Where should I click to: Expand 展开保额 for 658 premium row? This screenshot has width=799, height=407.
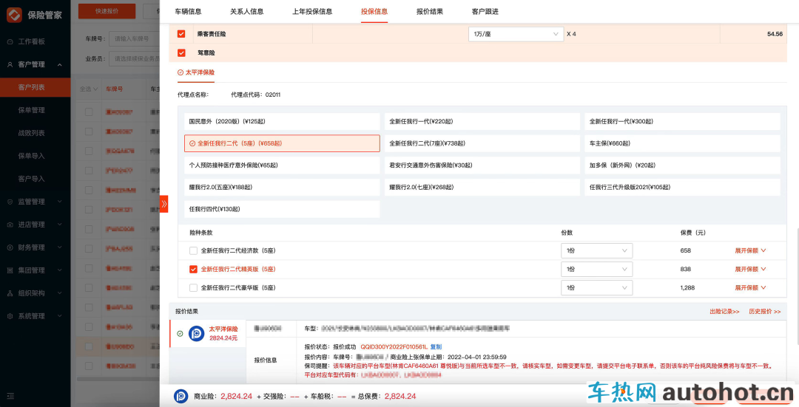point(750,251)
